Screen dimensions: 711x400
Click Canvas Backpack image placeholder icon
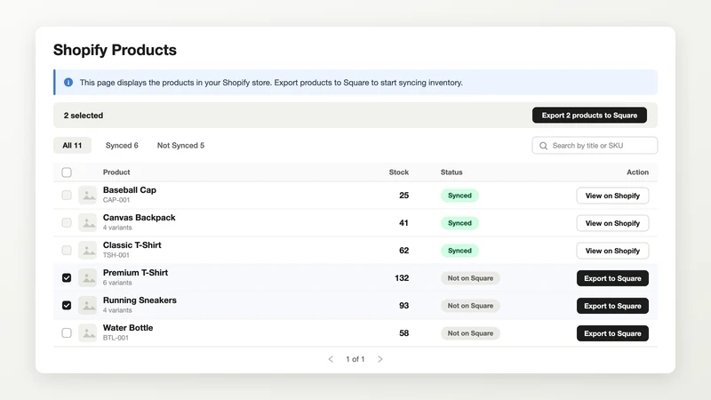87,223
